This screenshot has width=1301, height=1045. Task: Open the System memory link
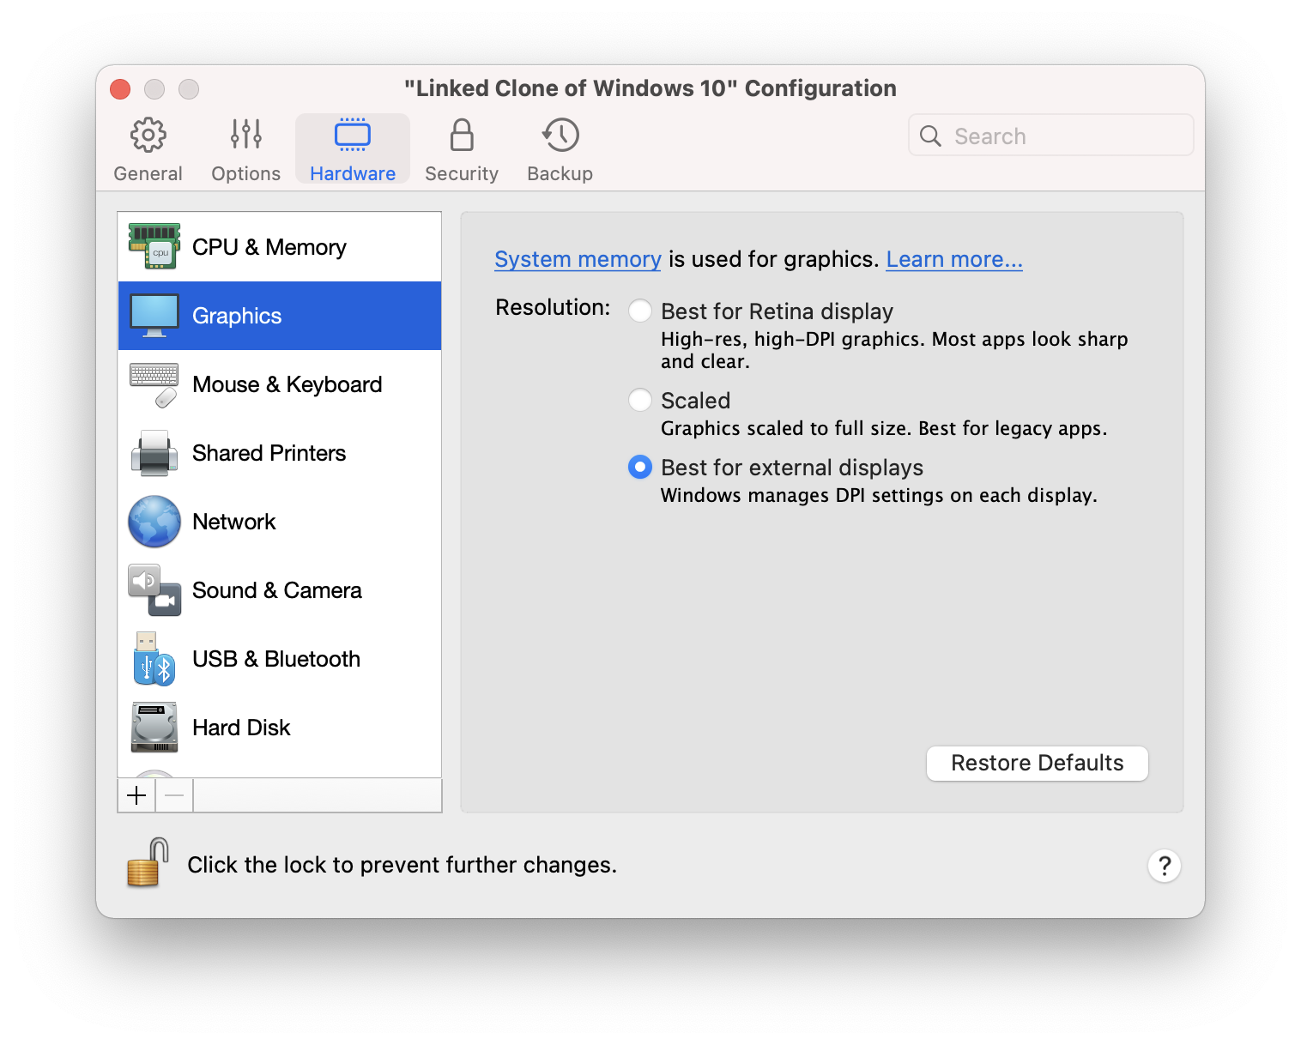point(578,259)
